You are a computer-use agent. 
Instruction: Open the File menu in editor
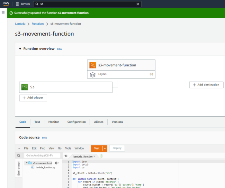pyautogui.click(x=26, y=148)
